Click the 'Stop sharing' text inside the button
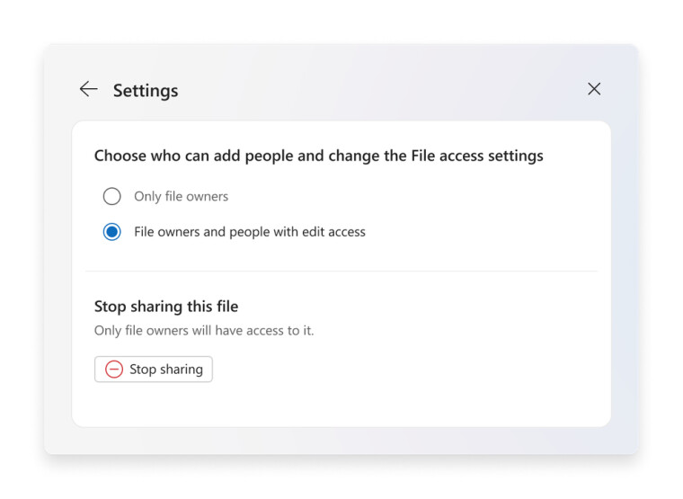The height and width of the screenshot is (499, 683). 166,370
